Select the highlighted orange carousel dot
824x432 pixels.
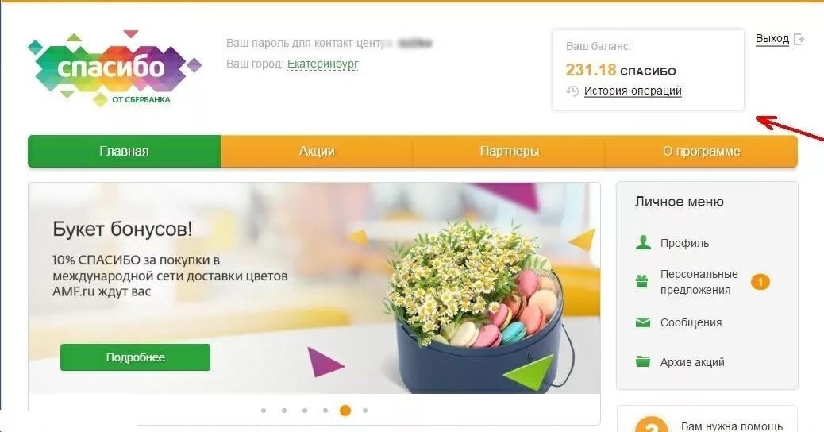(345, 411)
